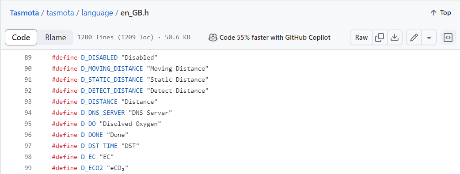Open the Raw file view
460x174 pixels.
(x=361, y=37)
